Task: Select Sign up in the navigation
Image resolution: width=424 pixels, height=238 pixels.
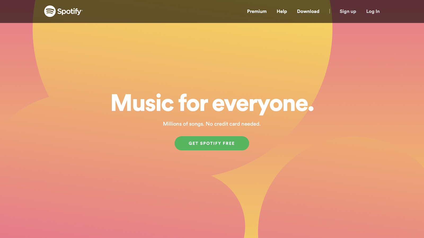Action: [348, 11]
